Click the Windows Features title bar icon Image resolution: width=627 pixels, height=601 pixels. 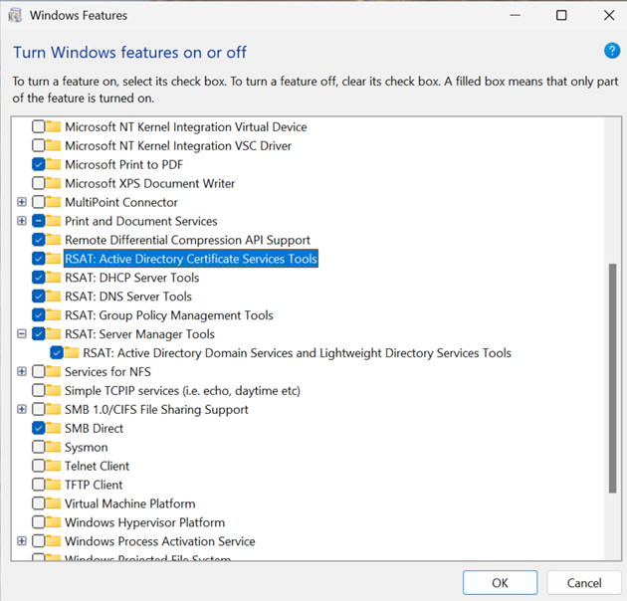pos(15,15)
